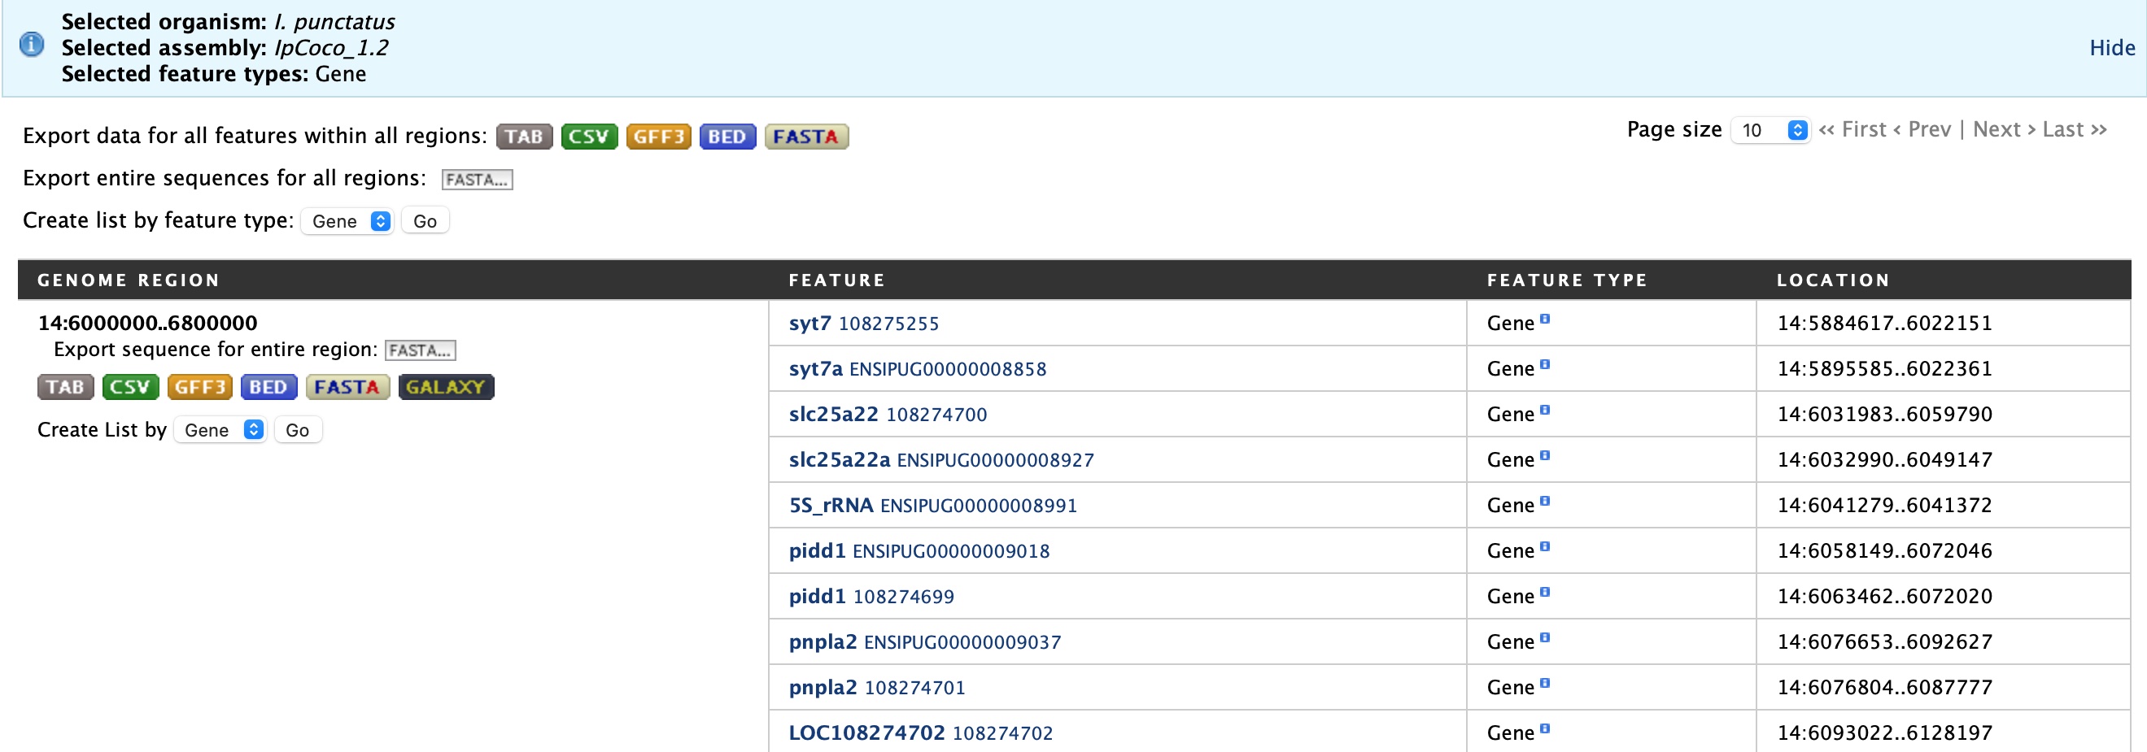Screen dimensions: 2147x752
Task: Click Go next to Create list by feature type
Action: [425, 221]
